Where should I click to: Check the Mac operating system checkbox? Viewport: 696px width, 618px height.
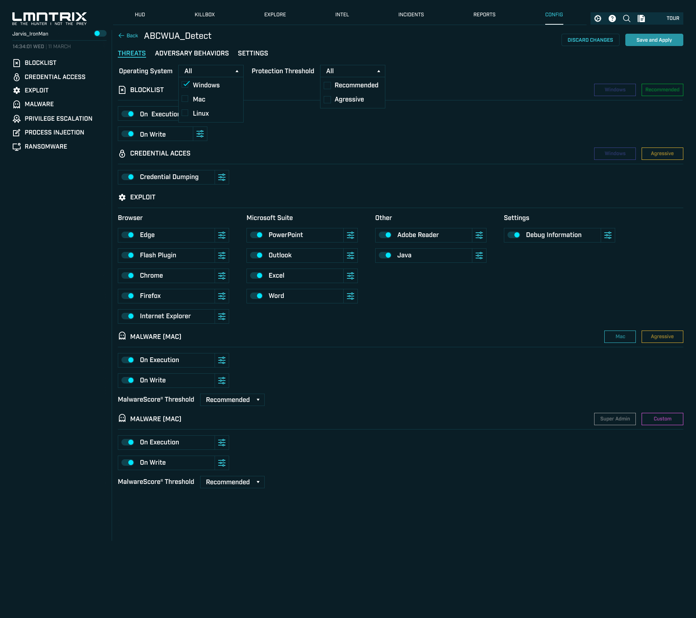pyautogui.click(x=185, y=99)
